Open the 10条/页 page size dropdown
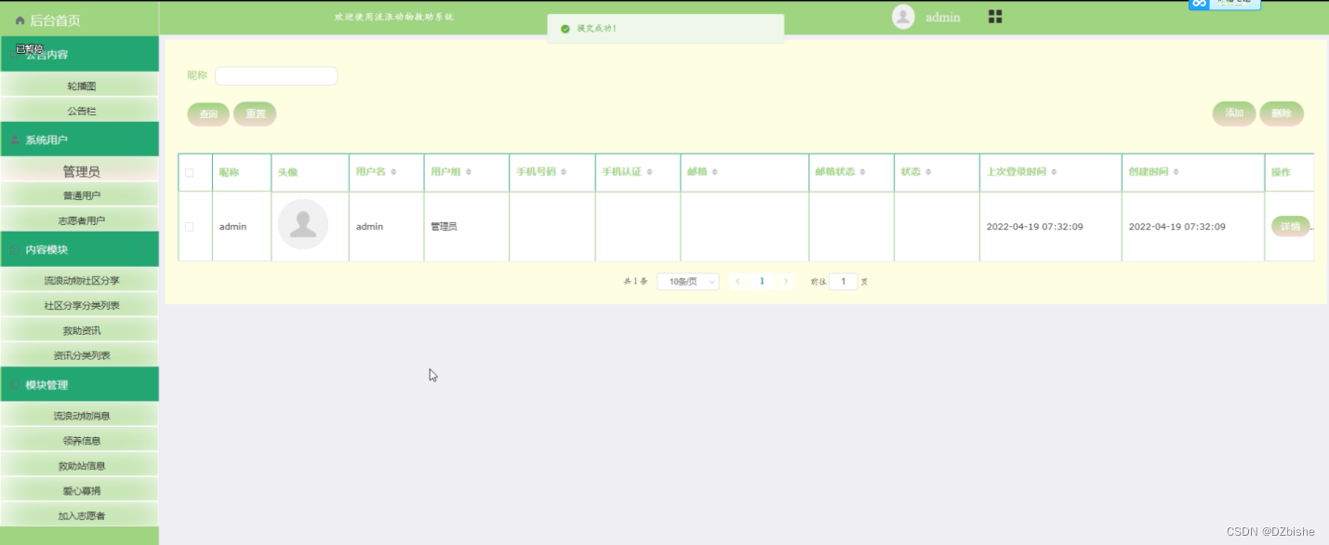The width and height of the screenshot is (1329, 545). [687, 282]
